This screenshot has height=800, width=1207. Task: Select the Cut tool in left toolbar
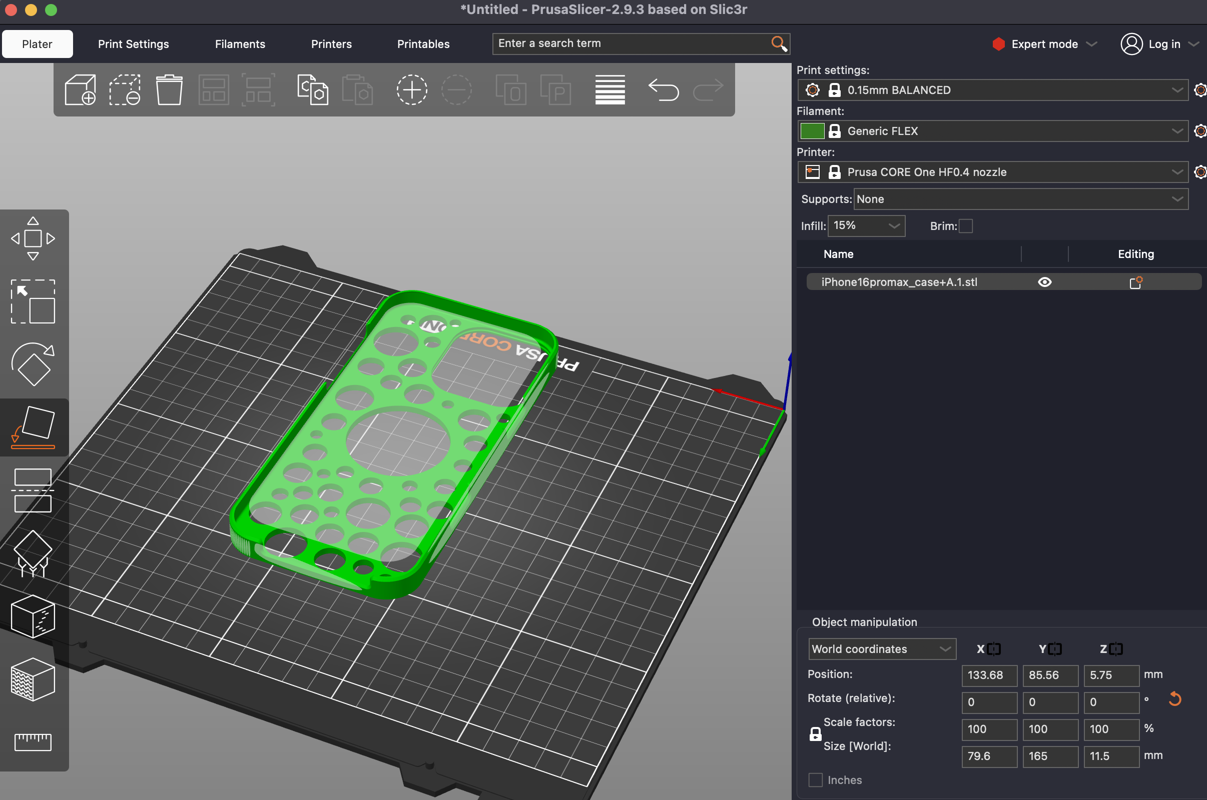pyautogui.click(x=33, y=490)
